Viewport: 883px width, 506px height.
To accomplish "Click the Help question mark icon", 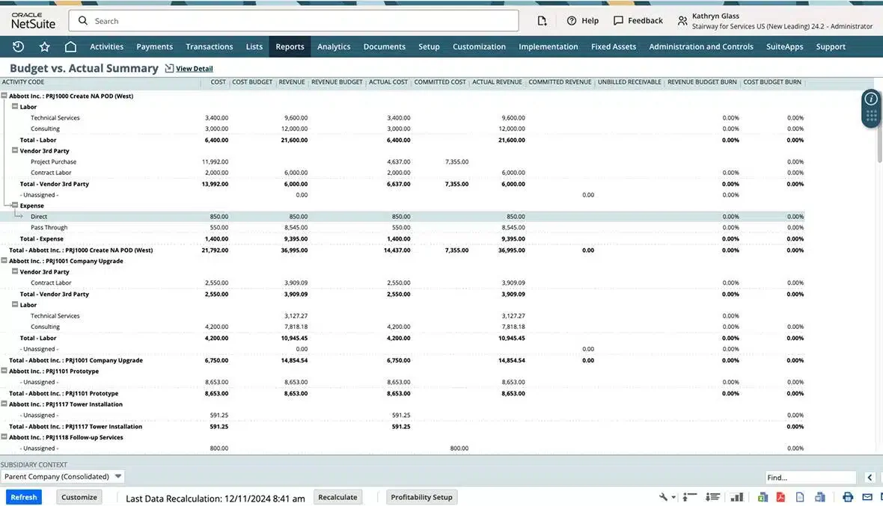I will tap(572, 21).
